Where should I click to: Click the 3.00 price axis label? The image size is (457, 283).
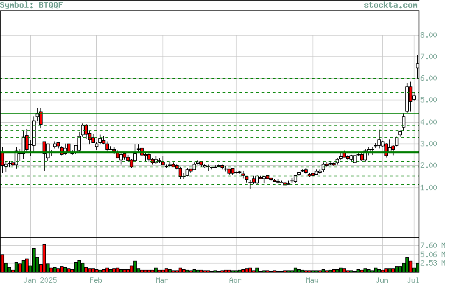[428, 144]
